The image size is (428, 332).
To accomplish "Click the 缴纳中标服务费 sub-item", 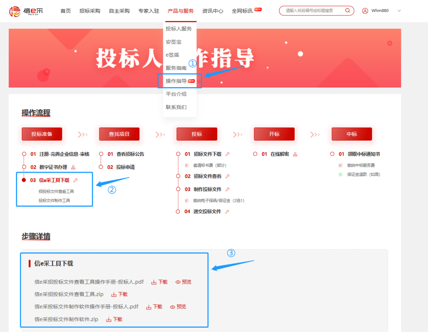I will pyautogui.click(x=361, y=165).
